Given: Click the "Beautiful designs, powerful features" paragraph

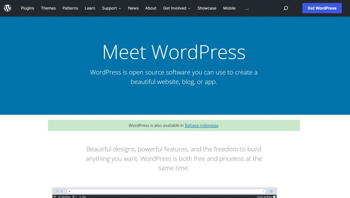Looking at the screenshot, I should (174, 158).
